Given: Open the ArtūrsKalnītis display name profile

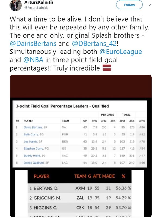Looking at the screenshot, I should point(39,2).
